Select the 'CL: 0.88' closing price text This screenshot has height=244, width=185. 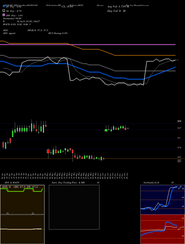[x=67, y=7]
